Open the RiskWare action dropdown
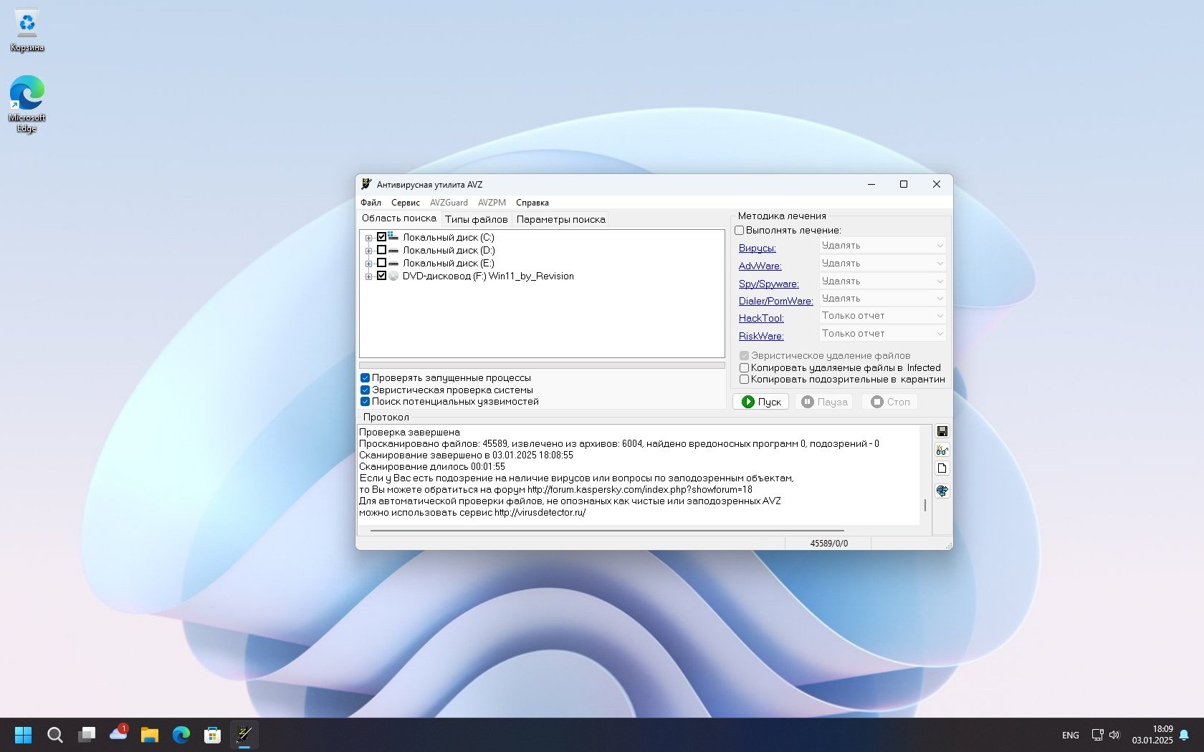This screenshot has width=1204, height=752. 882,334
